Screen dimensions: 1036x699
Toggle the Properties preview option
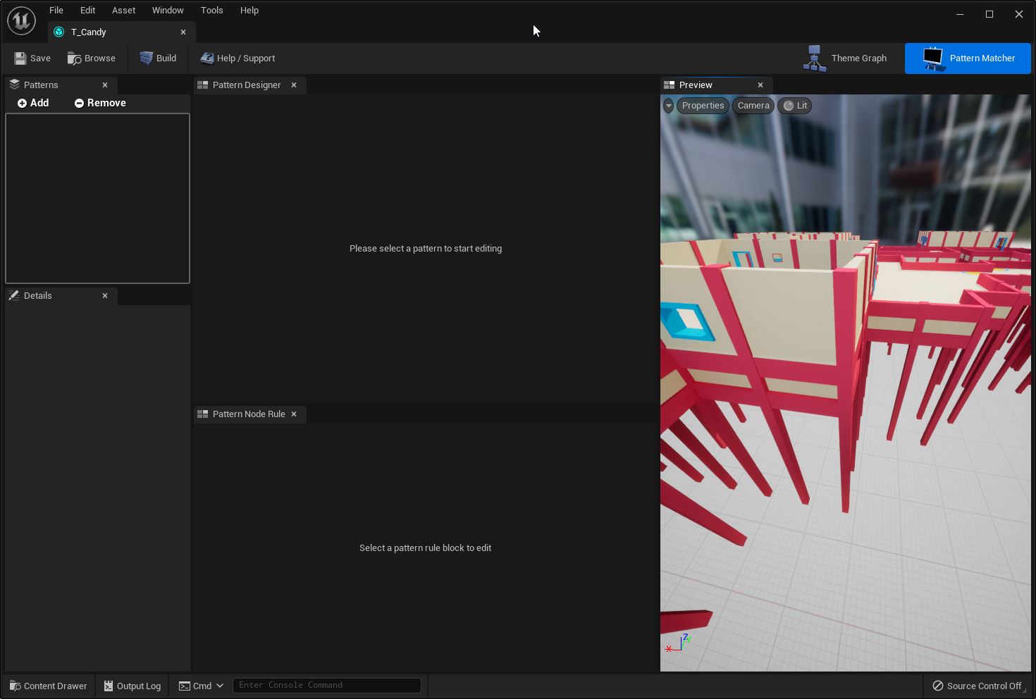coord(703,106)
